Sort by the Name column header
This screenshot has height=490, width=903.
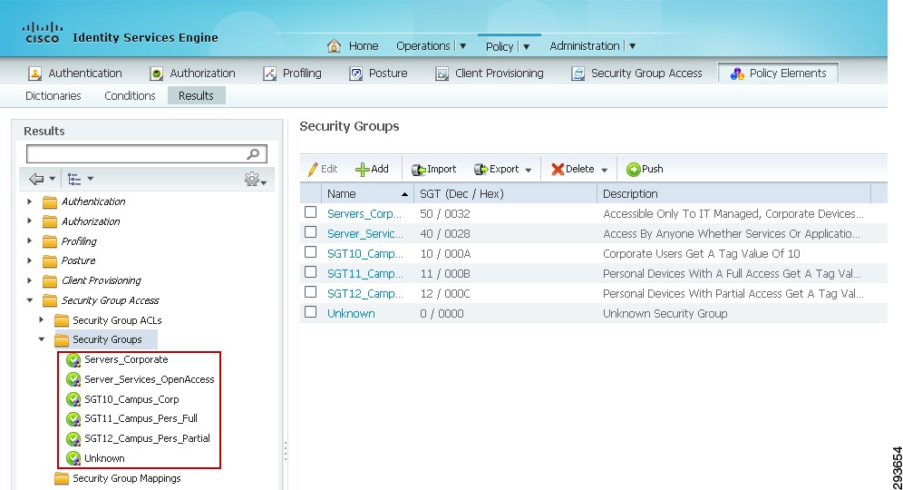point(367,193)
